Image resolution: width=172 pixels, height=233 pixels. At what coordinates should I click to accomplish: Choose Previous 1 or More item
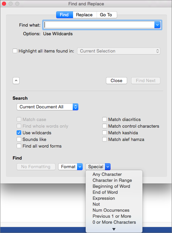pos(114,216)
